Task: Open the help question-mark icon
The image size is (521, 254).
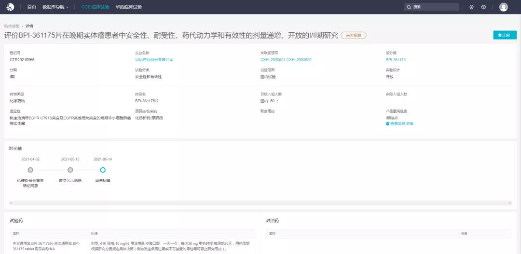Action: (483, 7)
